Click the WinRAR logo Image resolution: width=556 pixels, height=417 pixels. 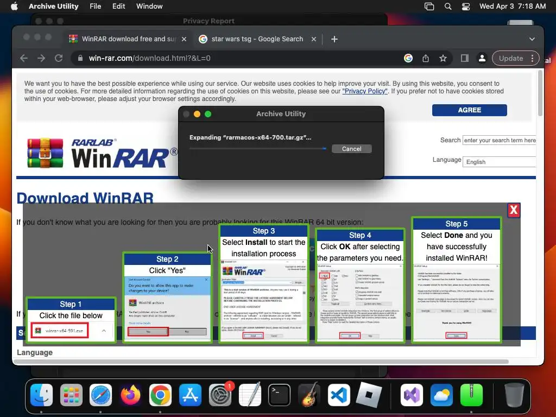pyautogui.click(x=102, y=153)
